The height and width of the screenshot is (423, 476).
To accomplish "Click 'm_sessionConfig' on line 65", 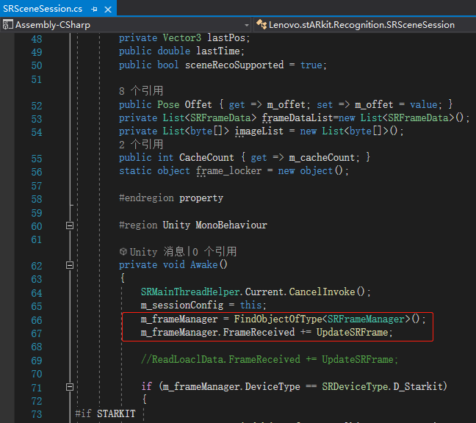I will [x=182, y=305].
